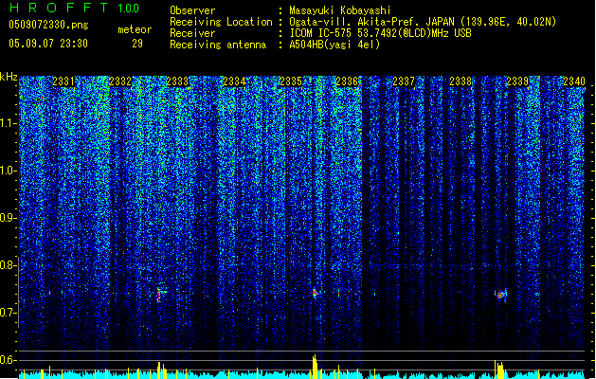Click the kHz axis unit label
The height and width of the screenshot is (379, 596).
[9, 77]
